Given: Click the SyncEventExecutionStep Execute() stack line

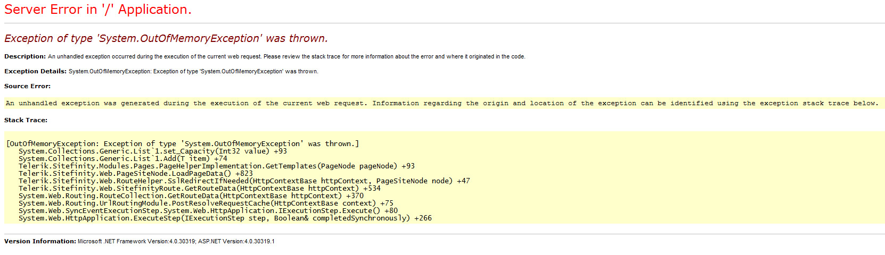Looking at the screenshot, I should pyautogui.click(x=208, y=210).
